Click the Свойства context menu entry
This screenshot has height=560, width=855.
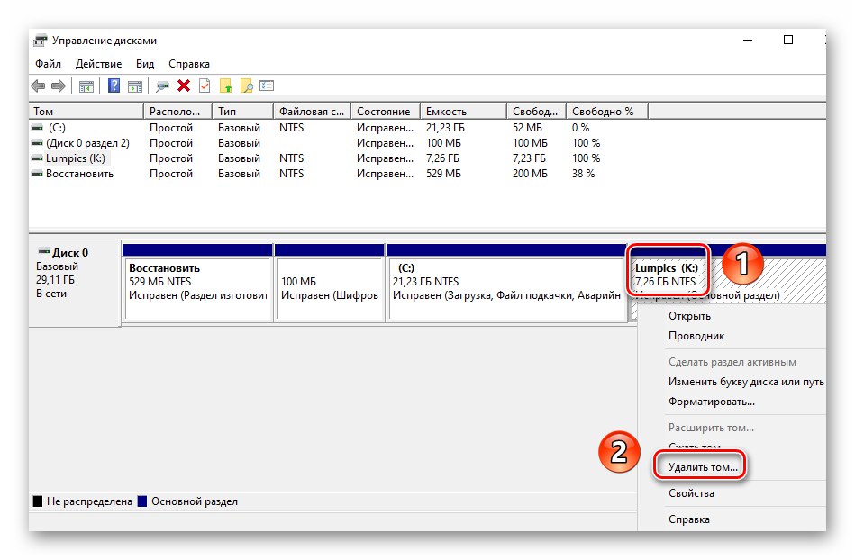[691, 493]
